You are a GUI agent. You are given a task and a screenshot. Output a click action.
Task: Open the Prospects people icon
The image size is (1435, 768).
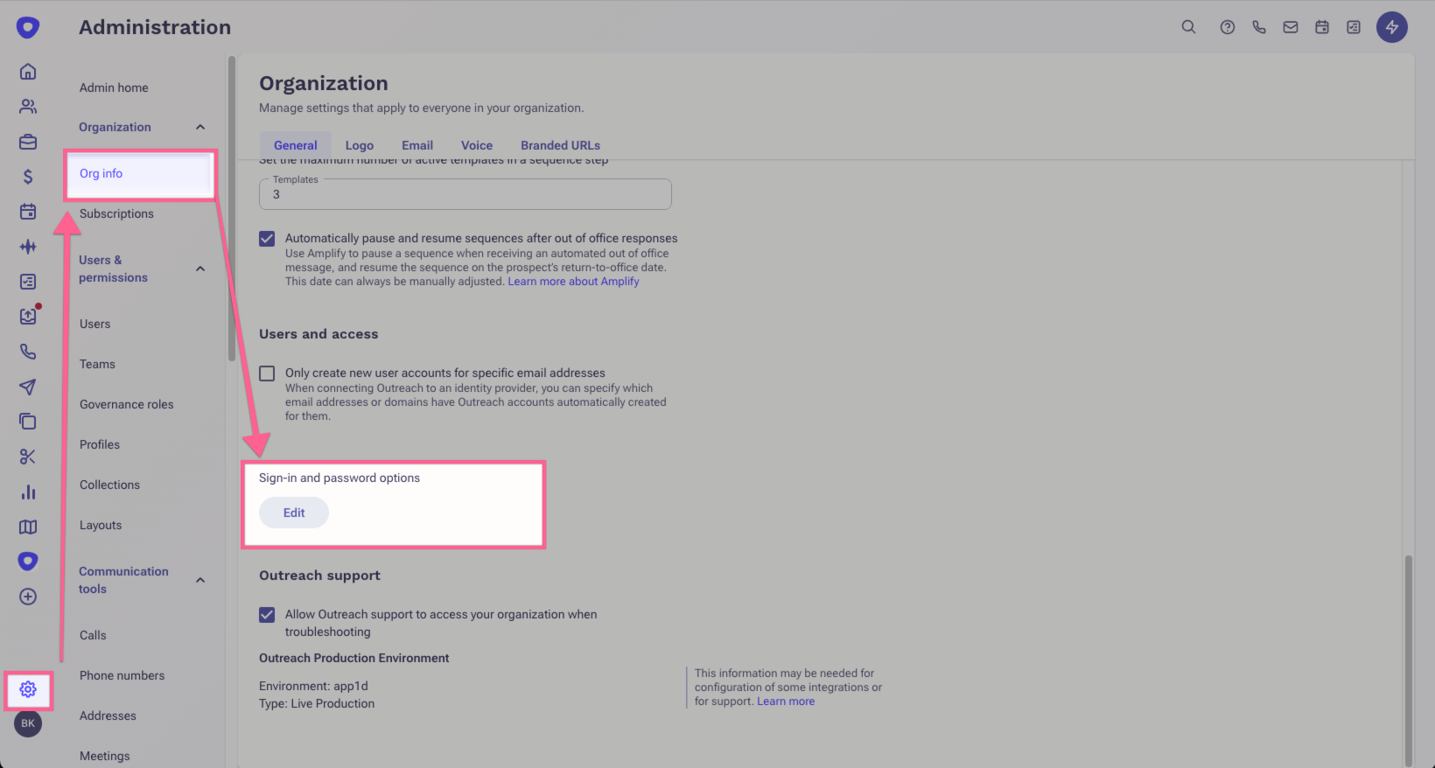click(28, 107)
